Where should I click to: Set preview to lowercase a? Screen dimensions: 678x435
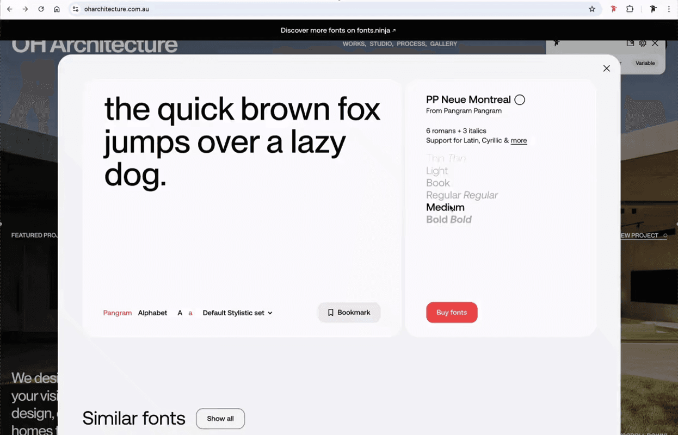pyautogui.click(x=190, y=313)
